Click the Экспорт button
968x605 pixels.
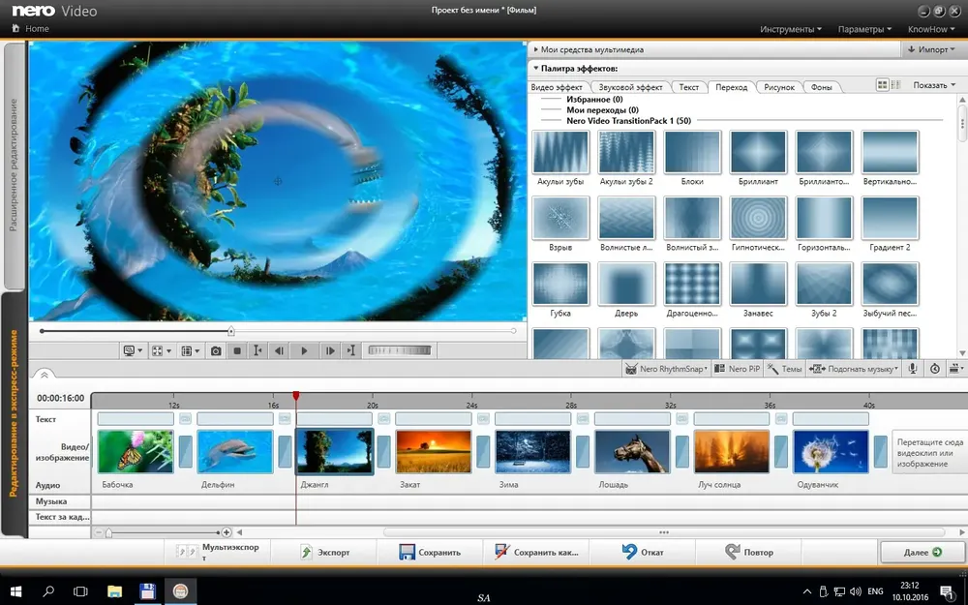(325, 552)
